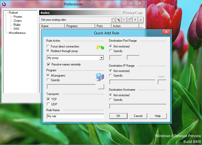Click the Cancel button
This screenshot has width=202, height=145.
(x=138, y=116)
